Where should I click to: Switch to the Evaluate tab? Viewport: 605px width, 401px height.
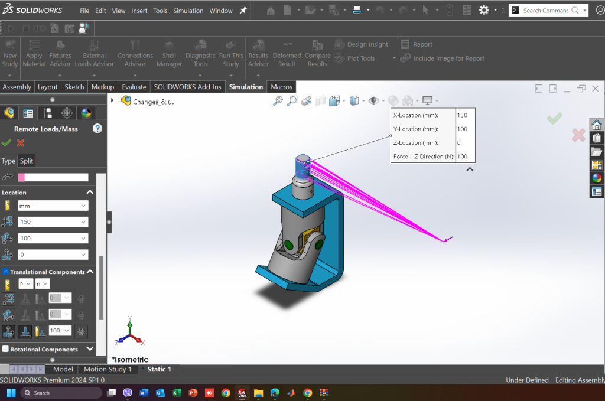click(134, 87)
